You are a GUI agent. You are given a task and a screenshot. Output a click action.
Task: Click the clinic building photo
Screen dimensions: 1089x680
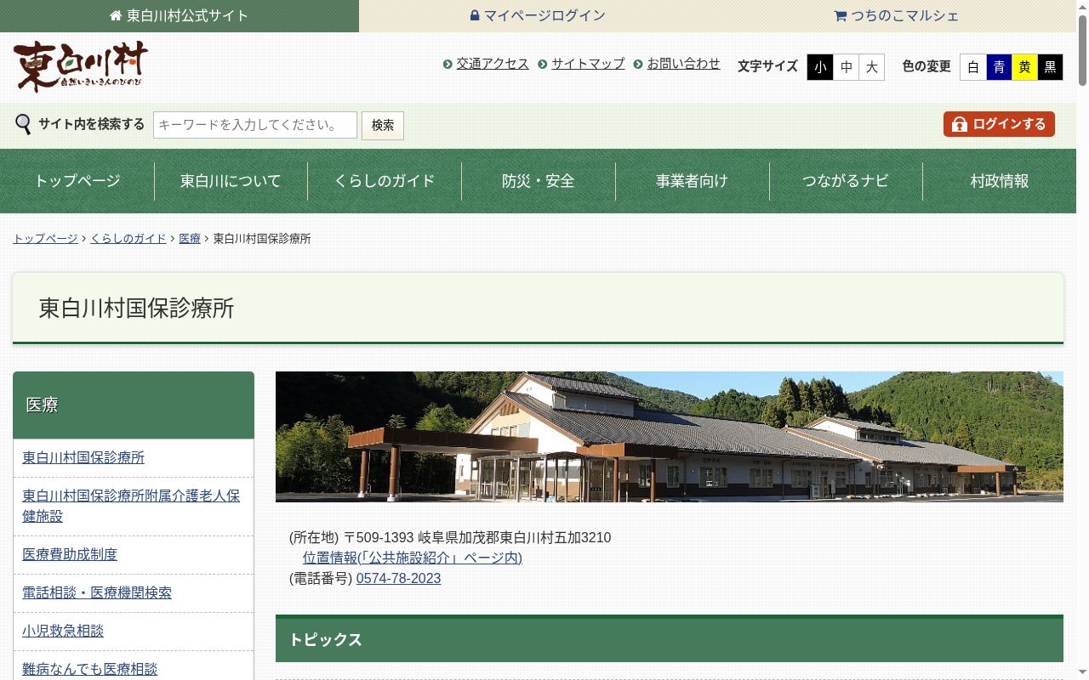point(670,437)
